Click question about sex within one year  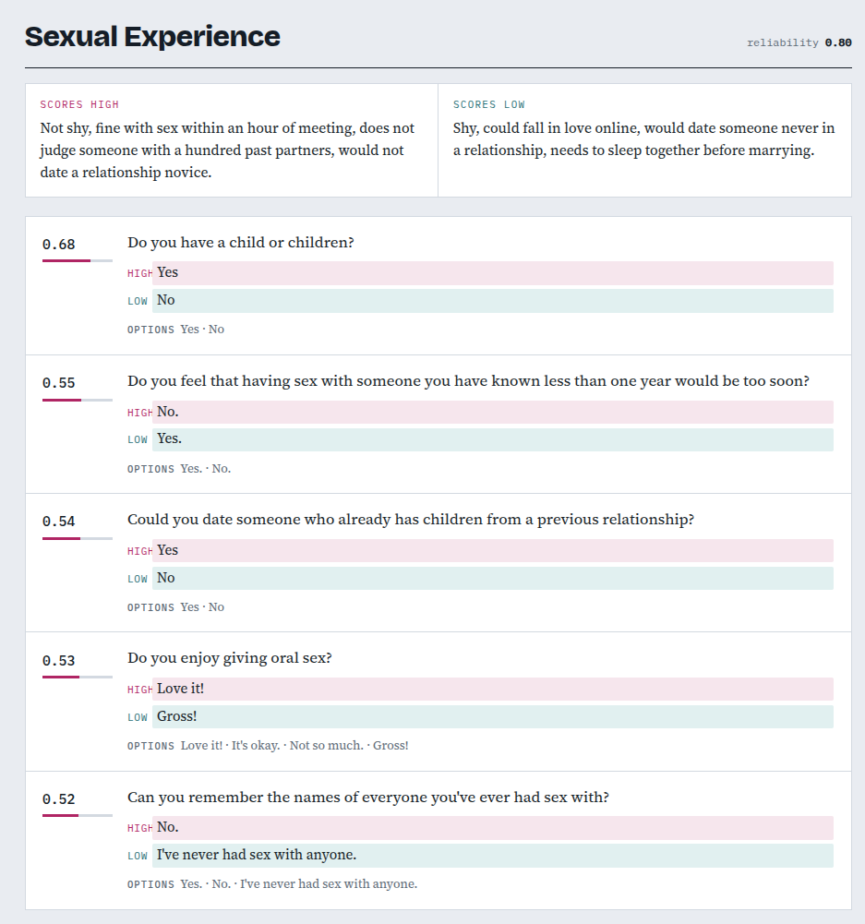click(468, 381)
